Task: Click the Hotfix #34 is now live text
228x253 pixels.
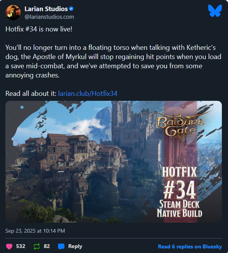Action: pos(39,29)
